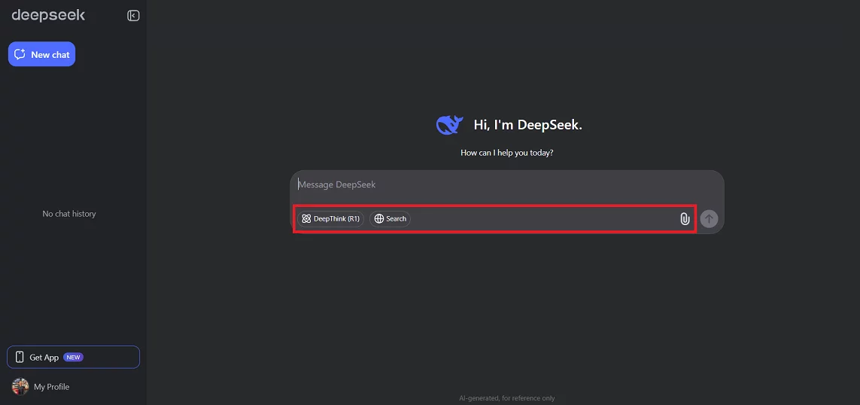
Task: Click the blue whale DeepSeek logo
Action: (x=450, y=125)
